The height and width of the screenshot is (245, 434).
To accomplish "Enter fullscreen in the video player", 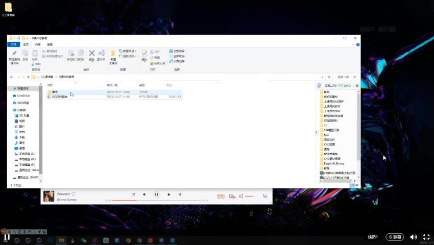I will click(x=426, y=237).
